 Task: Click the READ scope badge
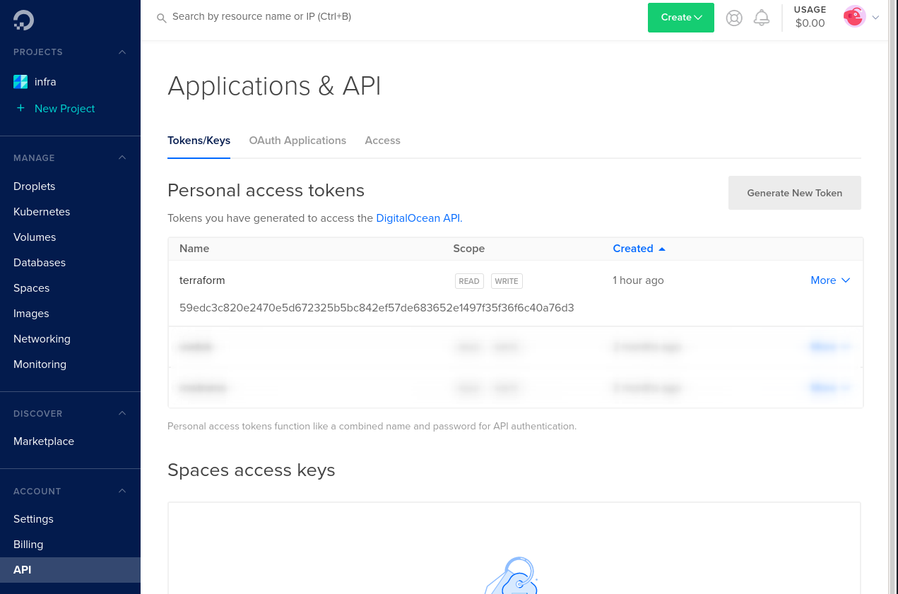pyautogui.click(x=469, y=281)
